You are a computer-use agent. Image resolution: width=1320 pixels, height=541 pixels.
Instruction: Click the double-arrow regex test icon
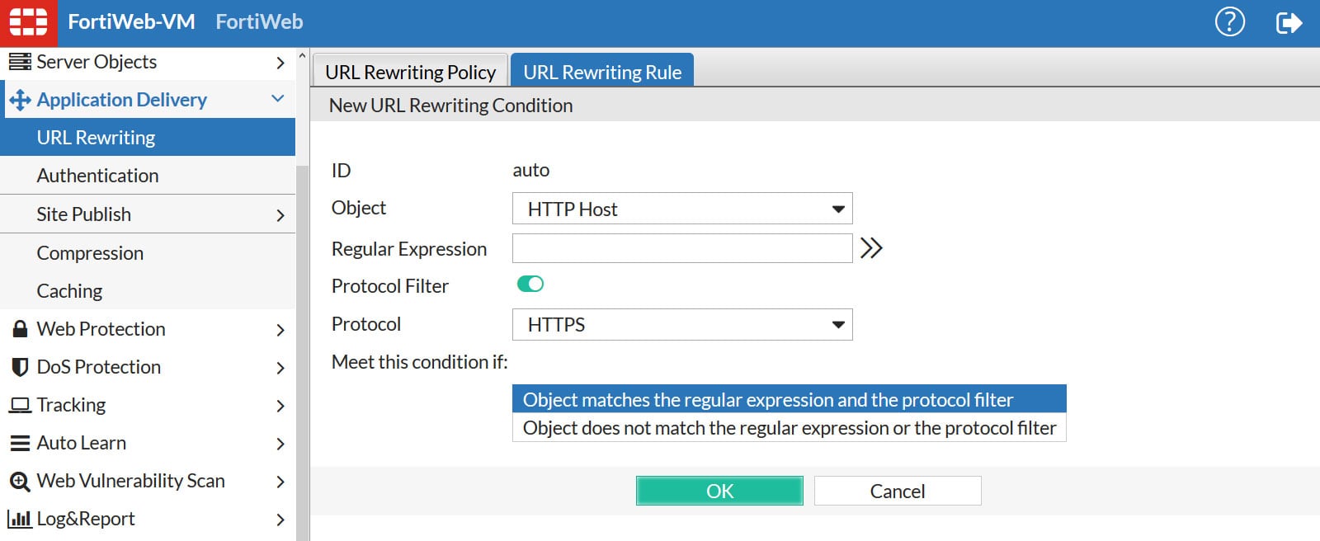pos(871,248)
